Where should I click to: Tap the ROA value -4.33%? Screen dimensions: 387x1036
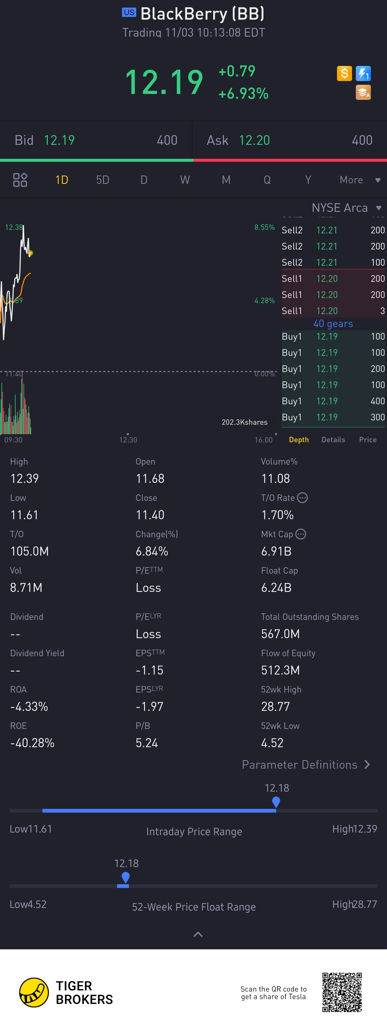click(29, 706)
